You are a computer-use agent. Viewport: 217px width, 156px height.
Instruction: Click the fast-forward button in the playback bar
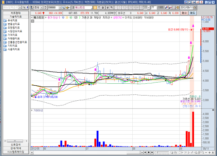coord(152,152)
